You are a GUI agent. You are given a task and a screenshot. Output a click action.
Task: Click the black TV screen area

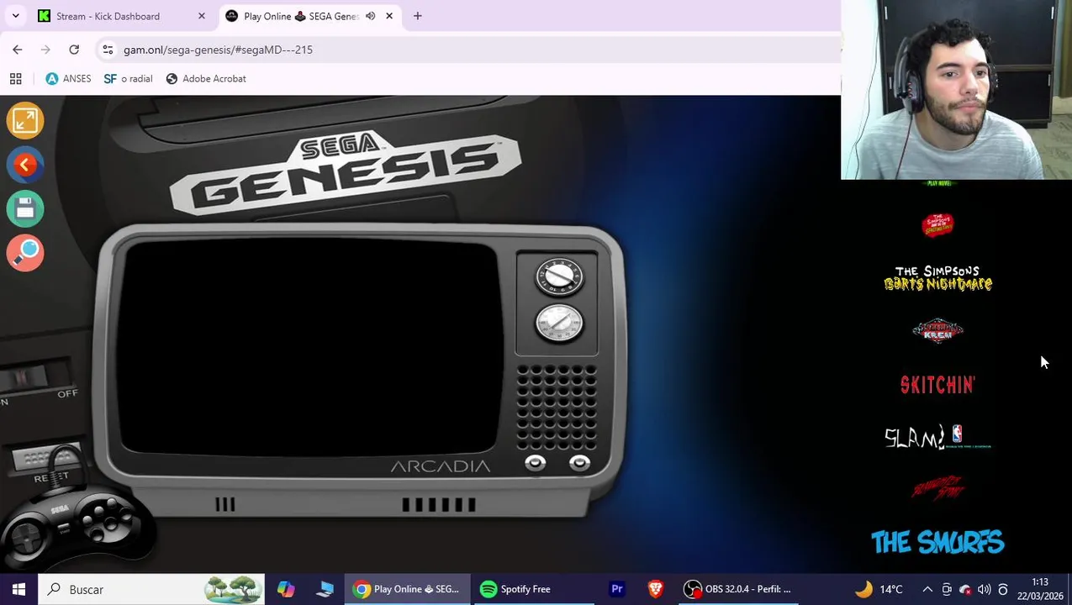pyautogui.click(x=311, y=348)
